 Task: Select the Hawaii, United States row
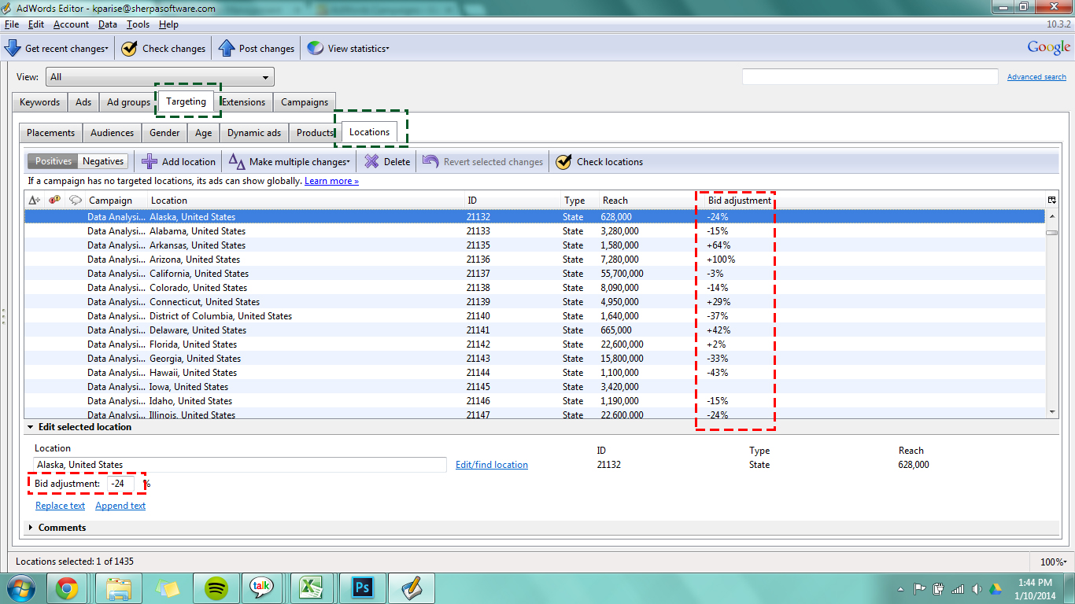(534, 373)
